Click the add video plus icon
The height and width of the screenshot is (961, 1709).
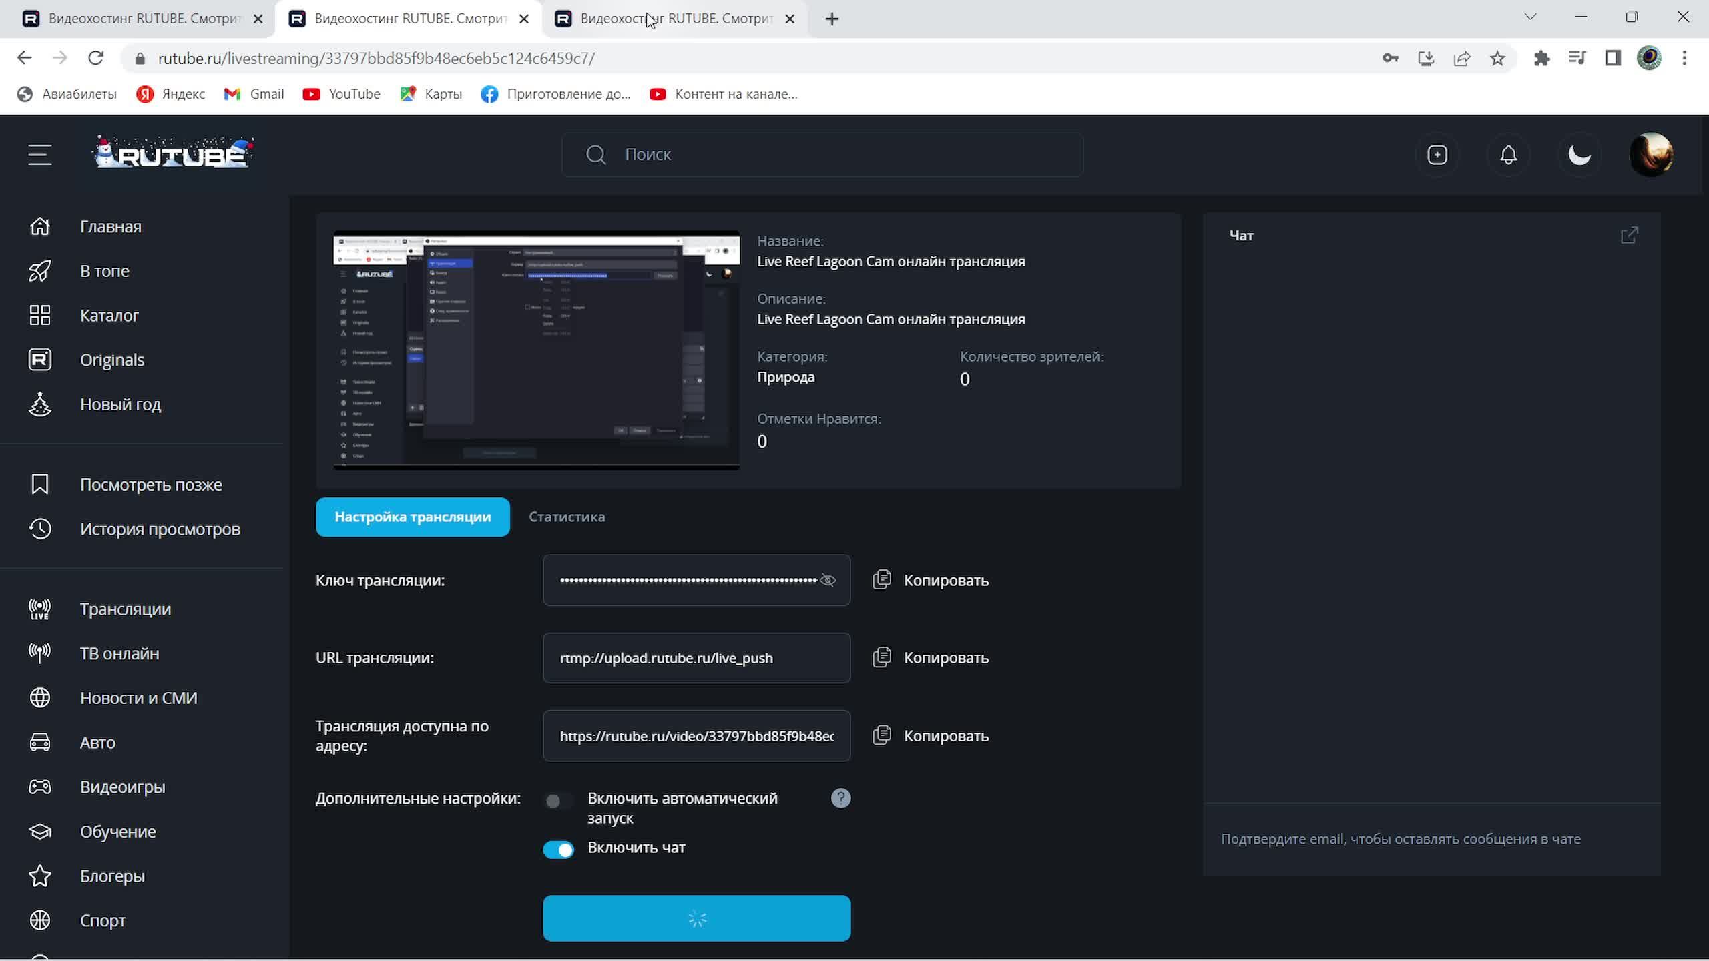click(1437, 155)
